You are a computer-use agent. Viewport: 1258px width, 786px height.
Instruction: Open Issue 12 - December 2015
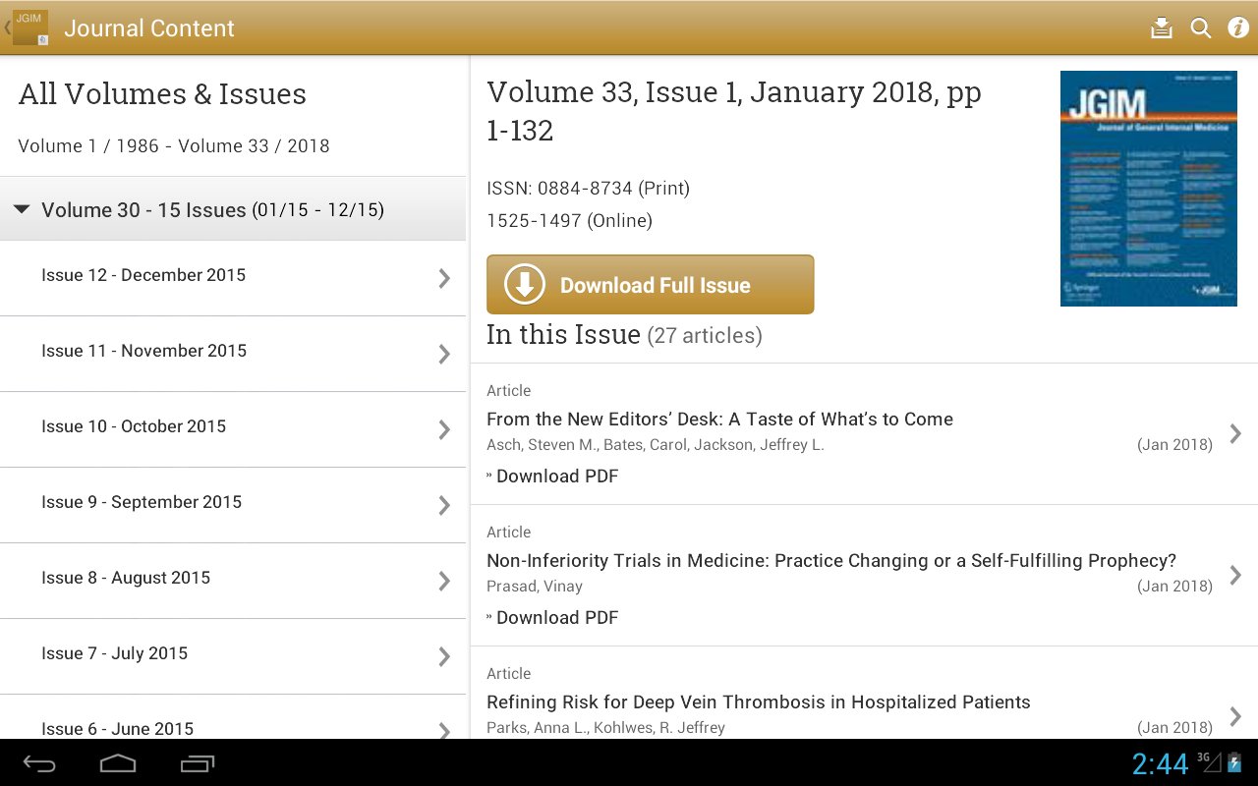click(x=143, y=275)
